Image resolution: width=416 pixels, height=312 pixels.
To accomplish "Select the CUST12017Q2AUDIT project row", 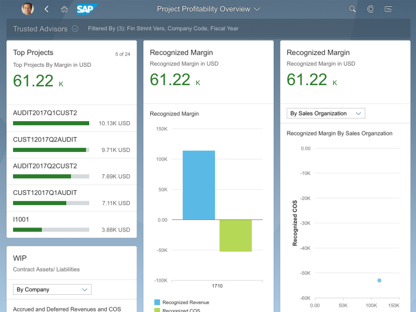I will coord(71,145).
